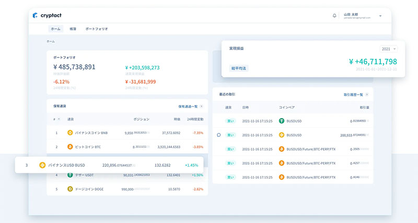Screen dimensions: 418x223
Task: Select the ドージコイン DOGE row name
Action: click(89, 189)
